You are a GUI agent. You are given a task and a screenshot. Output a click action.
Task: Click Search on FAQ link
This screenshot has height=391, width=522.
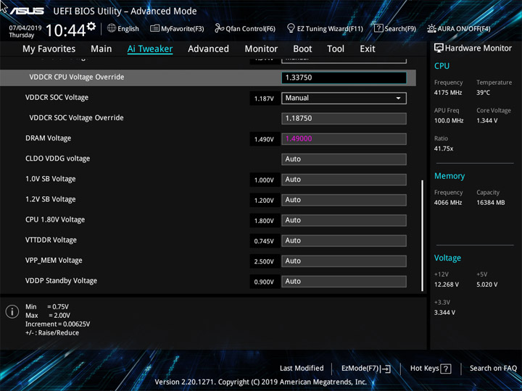(493, 369)
